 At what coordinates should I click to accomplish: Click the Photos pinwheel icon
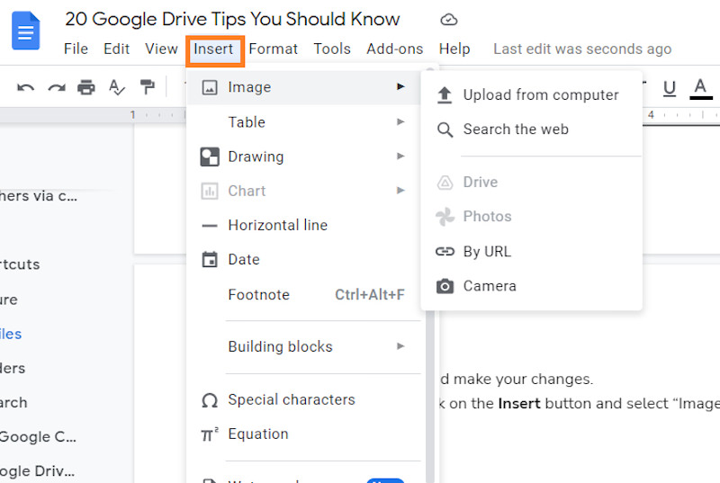point(445,217)
